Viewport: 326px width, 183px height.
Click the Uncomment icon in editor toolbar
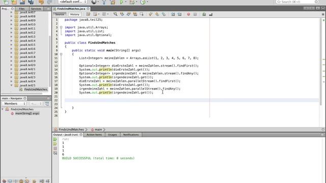tap(210, 14)
